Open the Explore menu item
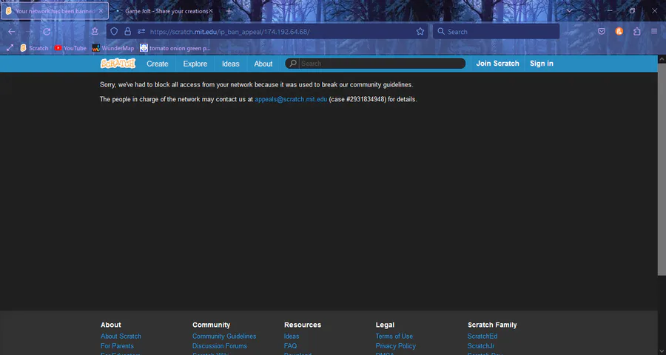The width and height of the screenshot is (666, 355). [x=195, y=64]
